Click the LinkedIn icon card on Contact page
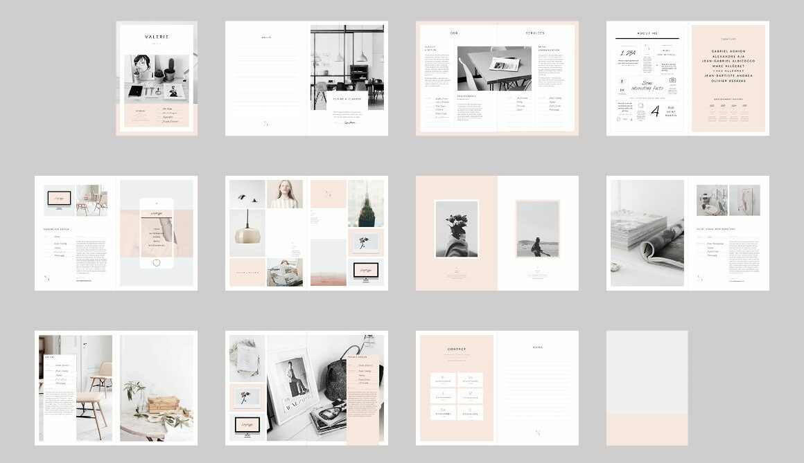This screenshot has height=463, width=804. tap(470, 379)
